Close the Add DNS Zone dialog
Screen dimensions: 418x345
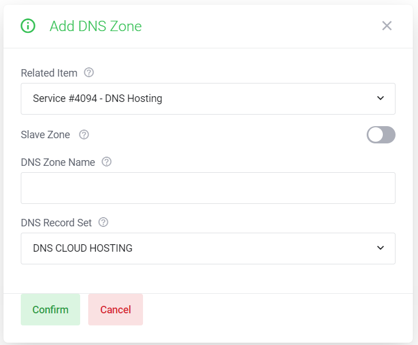387,26
